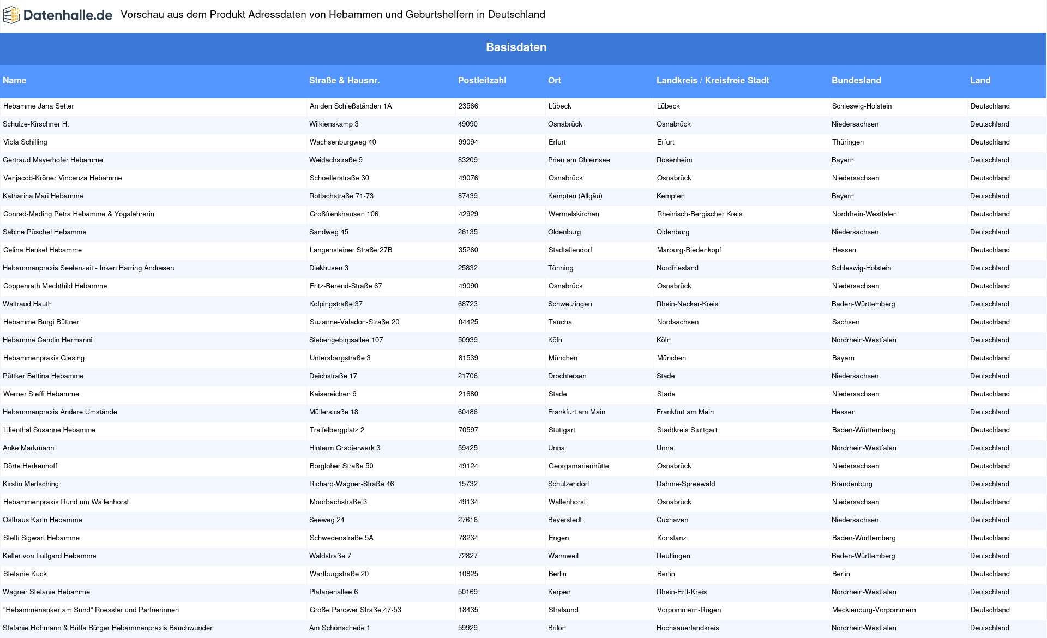Click the Datenhalle.de logo icon
1047x638 pixels.
tap(11, 15)
